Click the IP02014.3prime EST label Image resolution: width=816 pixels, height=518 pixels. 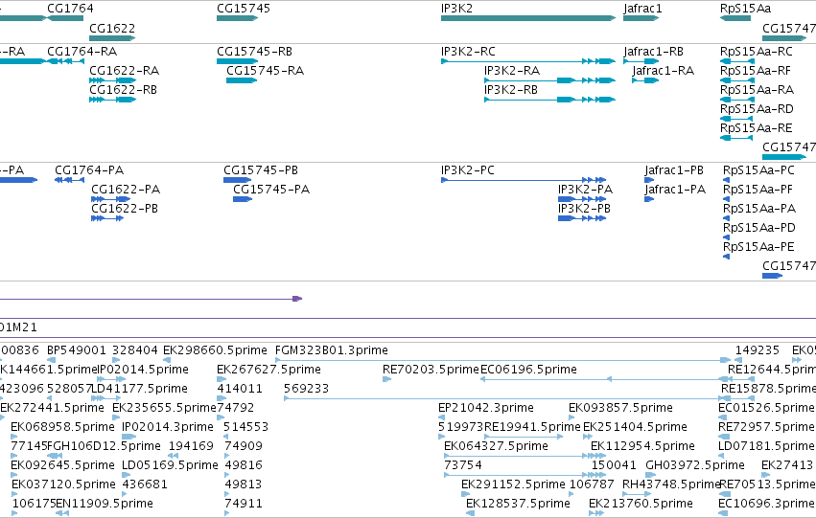pyautogui.click(x=168, y=427)
